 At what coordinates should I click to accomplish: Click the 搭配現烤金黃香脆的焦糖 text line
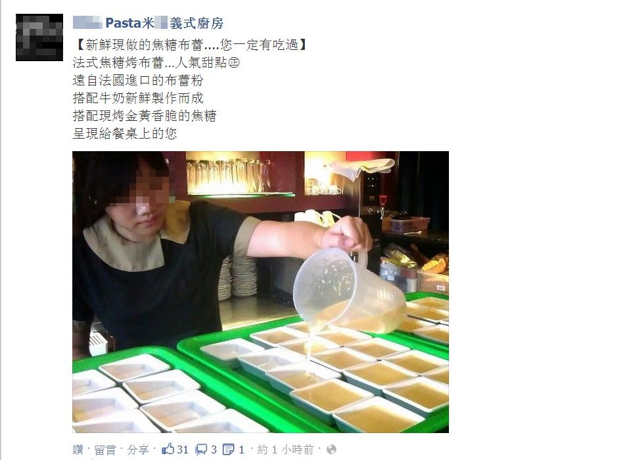coord(145,116)
